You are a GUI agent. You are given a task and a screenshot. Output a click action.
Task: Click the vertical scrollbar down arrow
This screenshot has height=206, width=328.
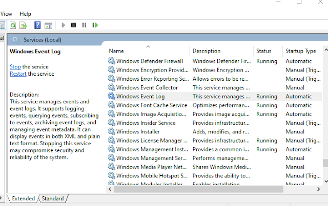(326, 181)
